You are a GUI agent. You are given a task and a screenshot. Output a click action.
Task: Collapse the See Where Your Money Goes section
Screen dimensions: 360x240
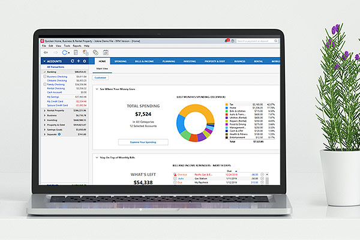point(97,89)
